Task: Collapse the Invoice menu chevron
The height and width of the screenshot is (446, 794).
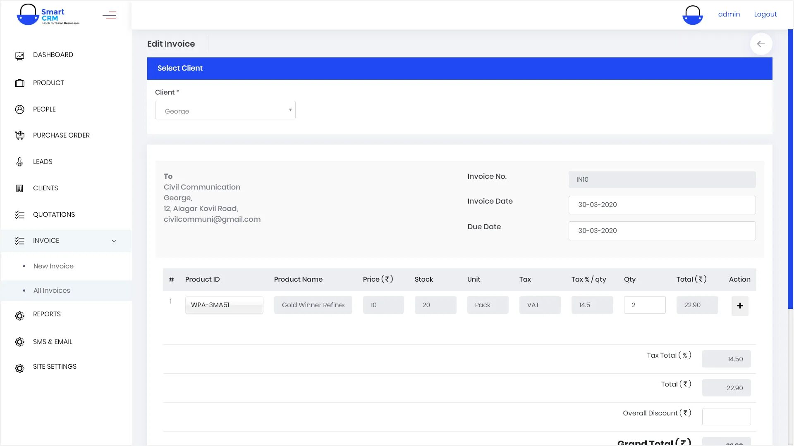Action: [x=114, y=241]
